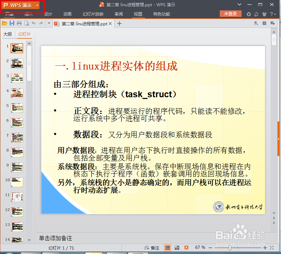Open the 插入 ribbon tab

tap(29, 14)
